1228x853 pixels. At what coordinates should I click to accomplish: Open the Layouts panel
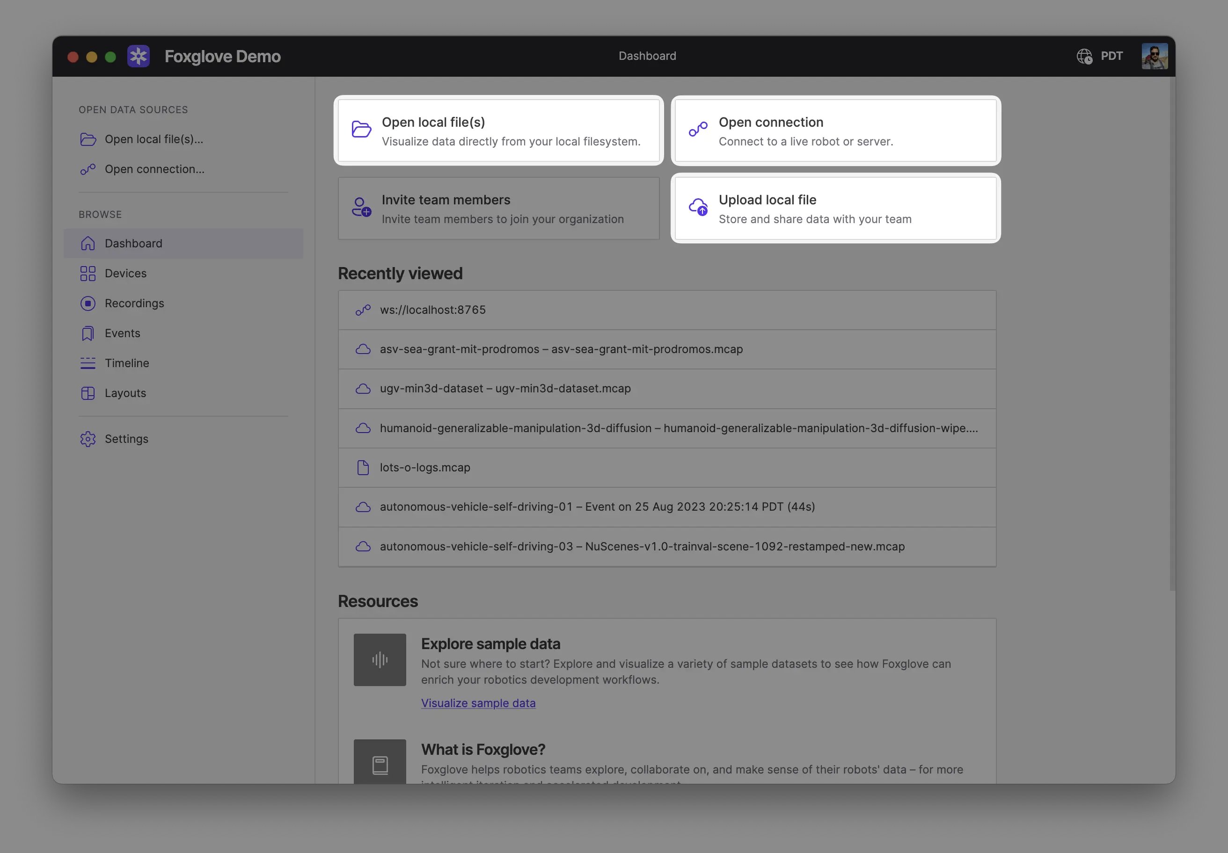pyautogui.click(x=125, y=393)
